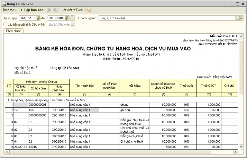Click date cell 04/02/2010
Image resolution: width=247 pixels, height=158 pixels.
59,142
